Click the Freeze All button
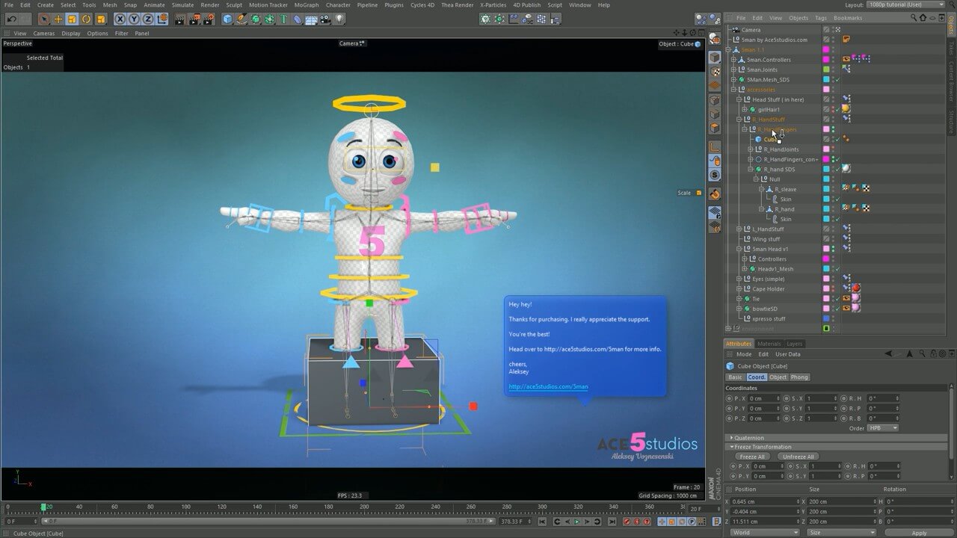957x538 pixels. pyautogui.click(x=751, y=457)
